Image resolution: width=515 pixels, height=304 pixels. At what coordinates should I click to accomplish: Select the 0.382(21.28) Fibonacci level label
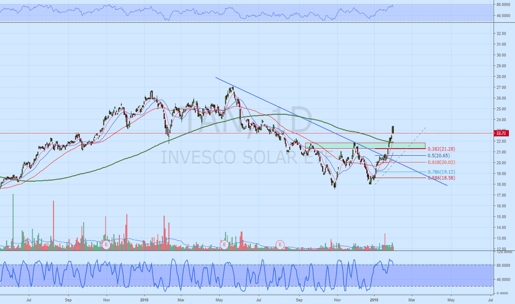pyautogui.click(x=441, y=149)
